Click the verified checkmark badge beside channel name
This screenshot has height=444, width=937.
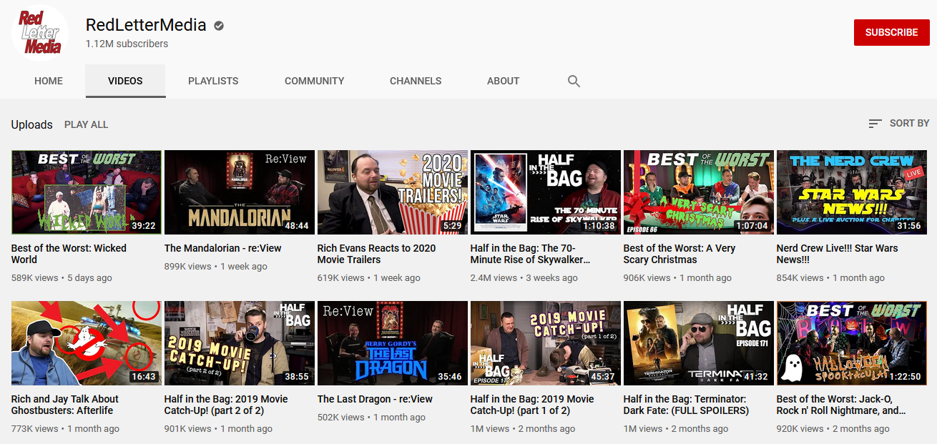pos(219,26)
